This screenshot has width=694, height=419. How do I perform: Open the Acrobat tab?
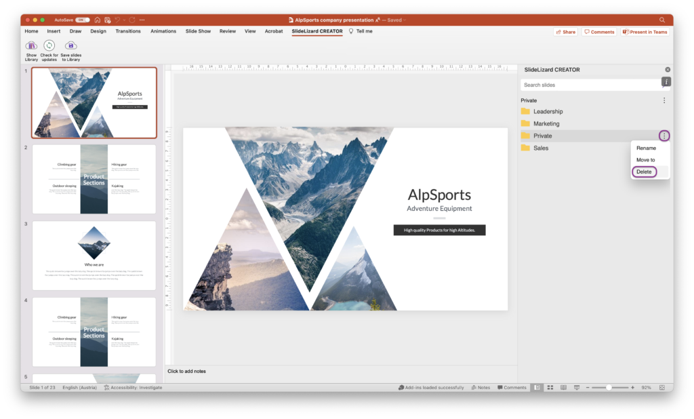[274, 31]
